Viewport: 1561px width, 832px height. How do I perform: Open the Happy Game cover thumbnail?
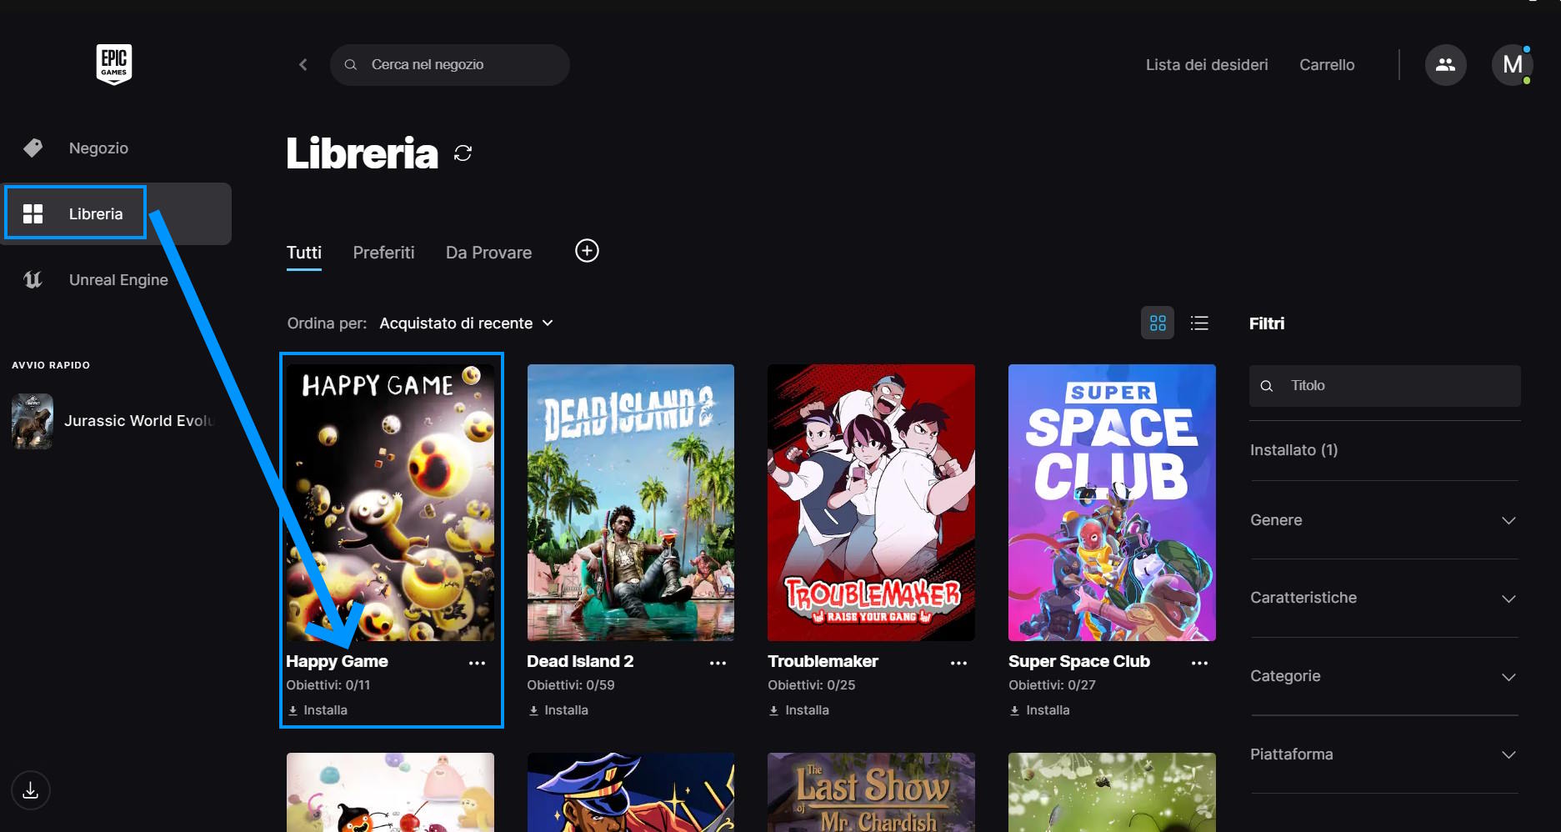click(x=390, y=503)
